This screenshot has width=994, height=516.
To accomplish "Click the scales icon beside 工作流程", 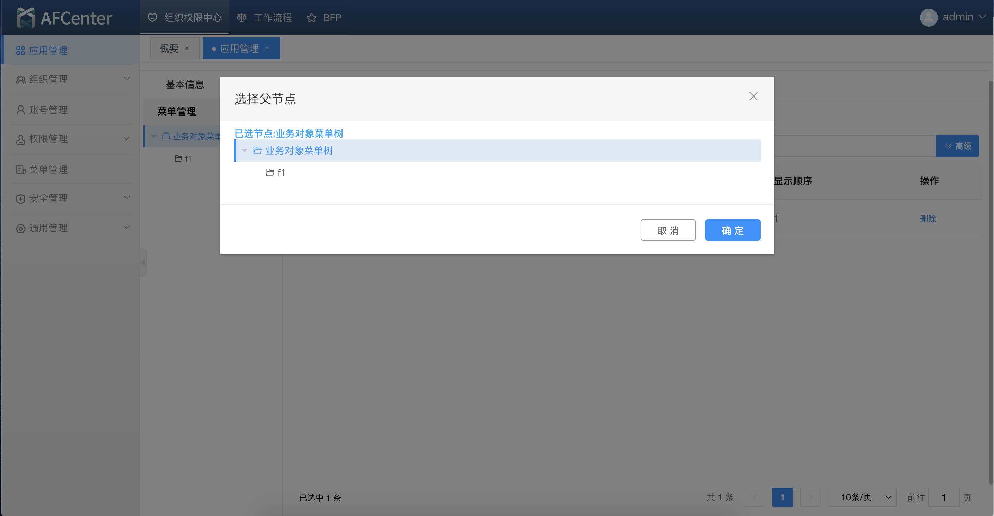I will [x=241, y=18].
